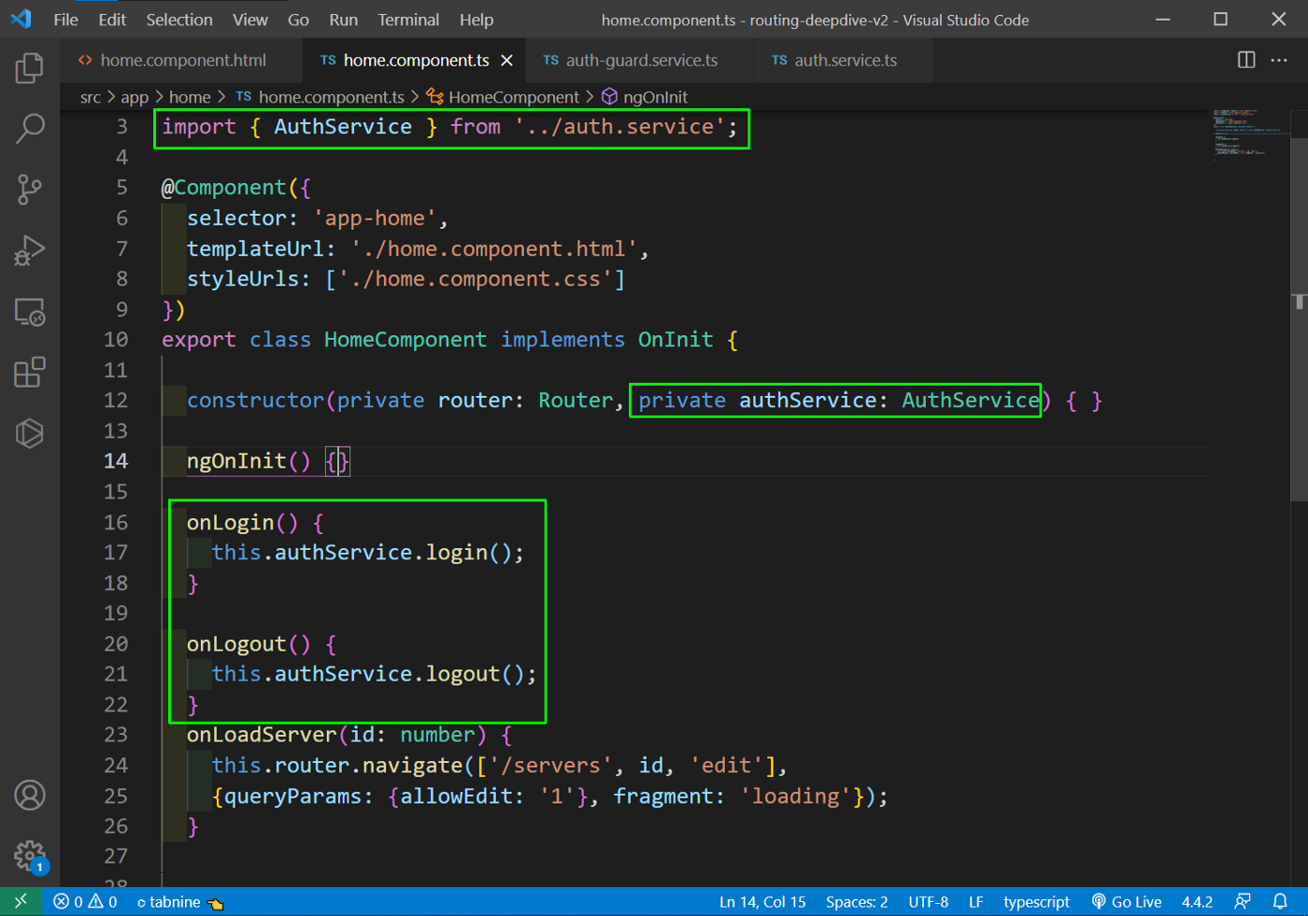Change the UTF-8 file encoding
The height and width of the screenshot is (916, 1308).
point(928,902)
